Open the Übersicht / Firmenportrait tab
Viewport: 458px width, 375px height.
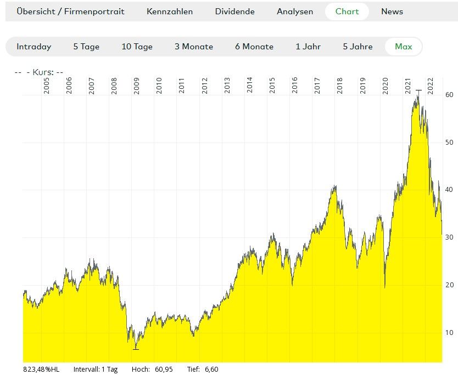click(70, 12)
